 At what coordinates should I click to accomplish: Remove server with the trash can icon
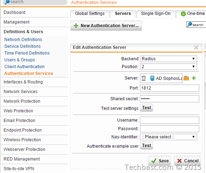pyautogui.click(x=144, y=78)
